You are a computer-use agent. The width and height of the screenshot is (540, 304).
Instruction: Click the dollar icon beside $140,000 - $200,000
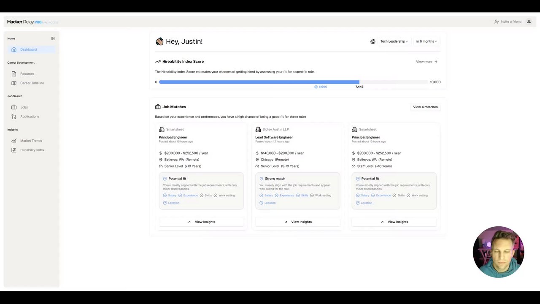[257, 153]
